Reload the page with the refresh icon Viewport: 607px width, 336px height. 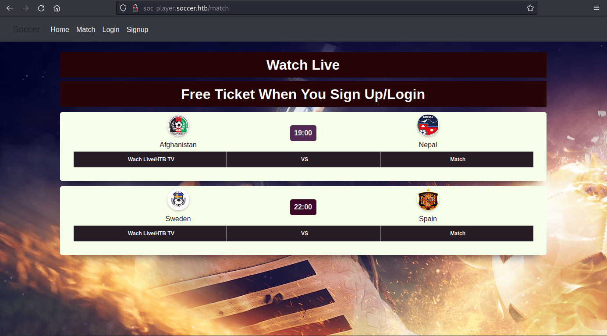click(x=41, y=8)
